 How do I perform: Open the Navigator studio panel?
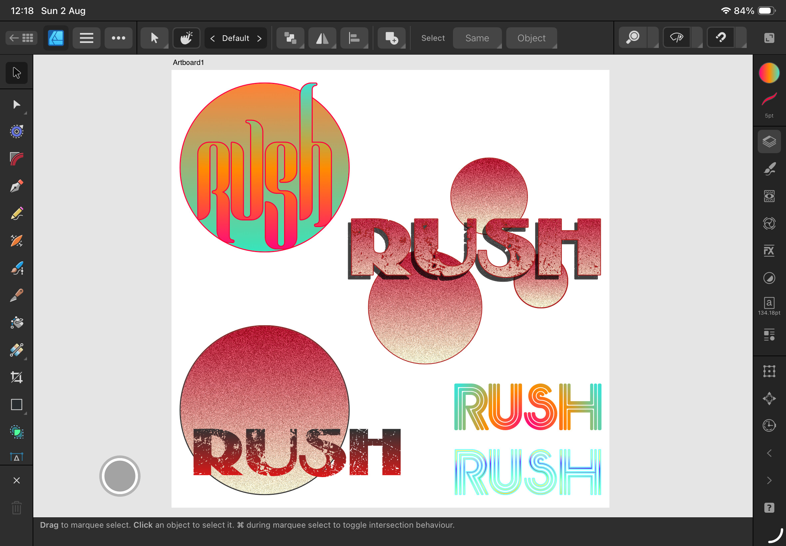point(769,399)
